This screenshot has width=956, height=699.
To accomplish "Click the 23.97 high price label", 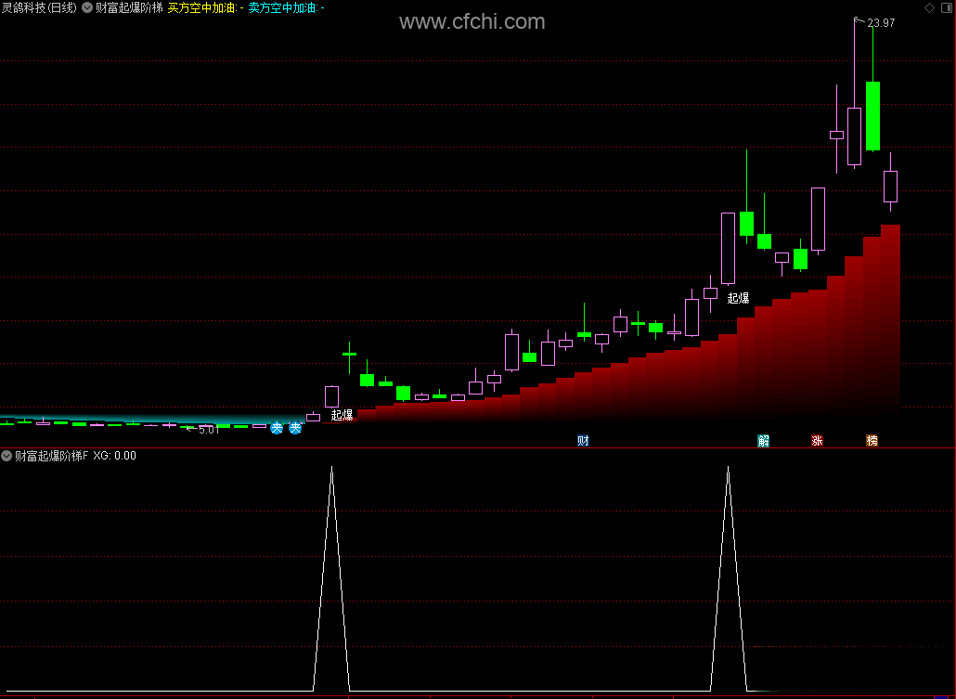I will click(x=881, y=23).
